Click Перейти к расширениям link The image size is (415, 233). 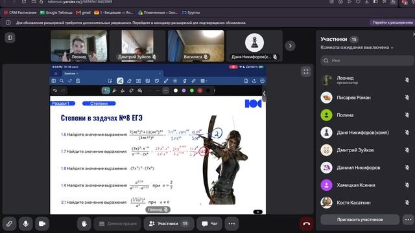pos(392,23)
